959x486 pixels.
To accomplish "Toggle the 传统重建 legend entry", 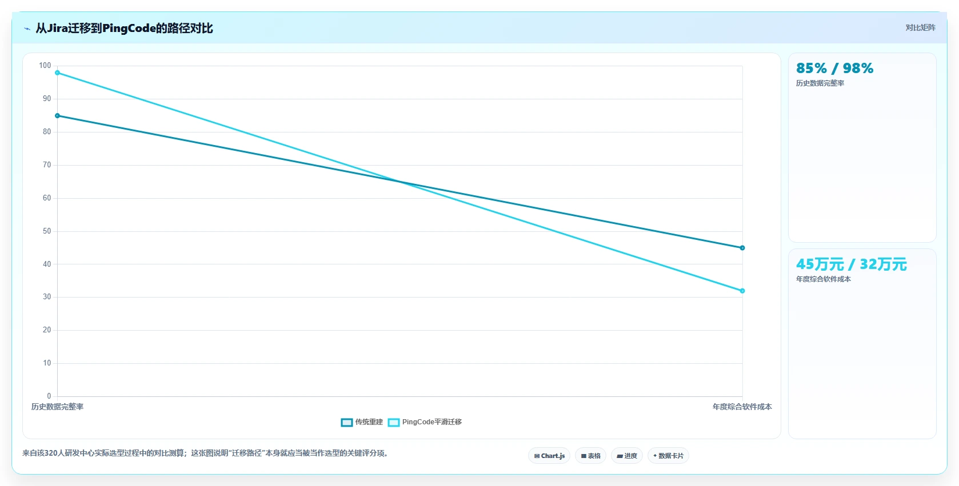I will click(x=362, y=422).
